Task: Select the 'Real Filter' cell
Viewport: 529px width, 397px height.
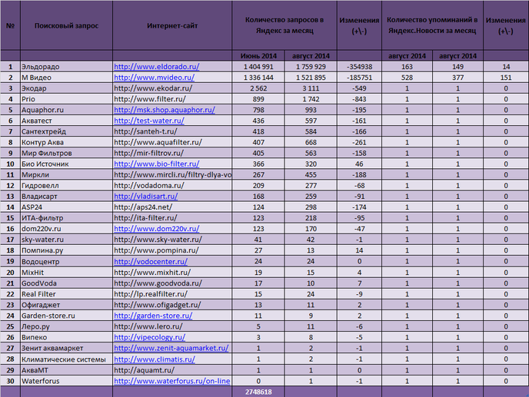Action: pyautogui.click(x=66, y=294)
